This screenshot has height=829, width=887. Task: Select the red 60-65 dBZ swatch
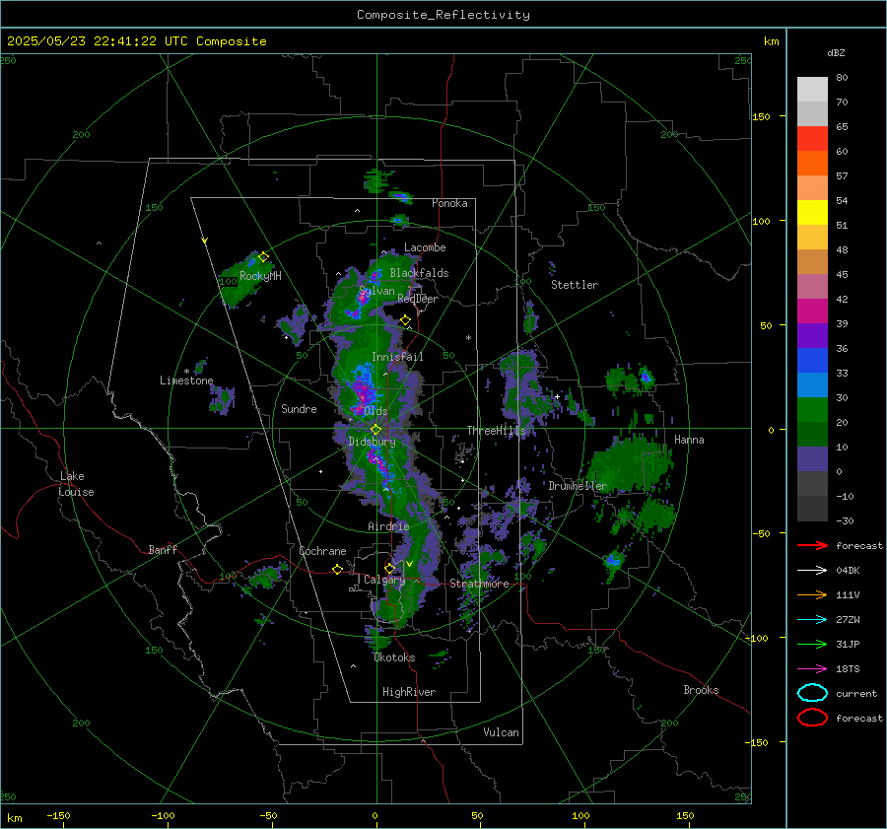tap(812, 139)
